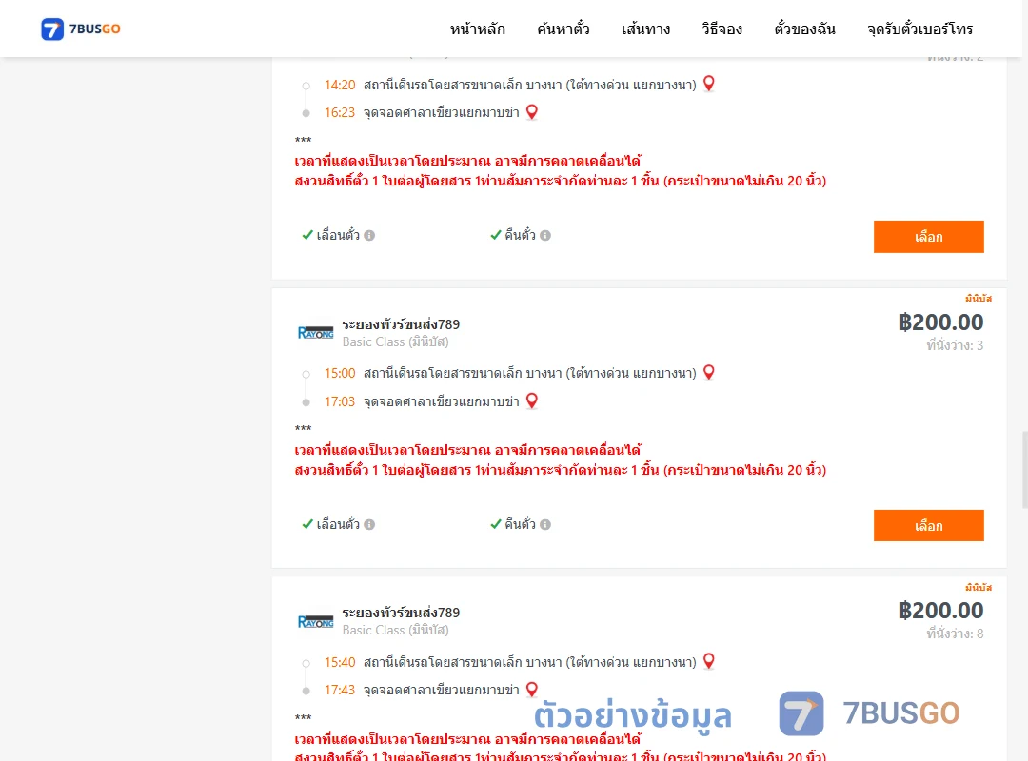Image resolution: width=1028 pixels, height=761 pixels.
Task: Click Basic Class label on 15:00 trip
Action: (x=395, y=341)
